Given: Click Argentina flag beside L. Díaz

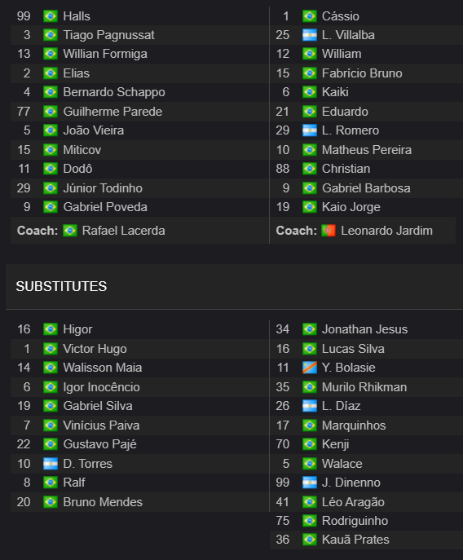Looking at the screenshot, I should (x=310, y=406).
